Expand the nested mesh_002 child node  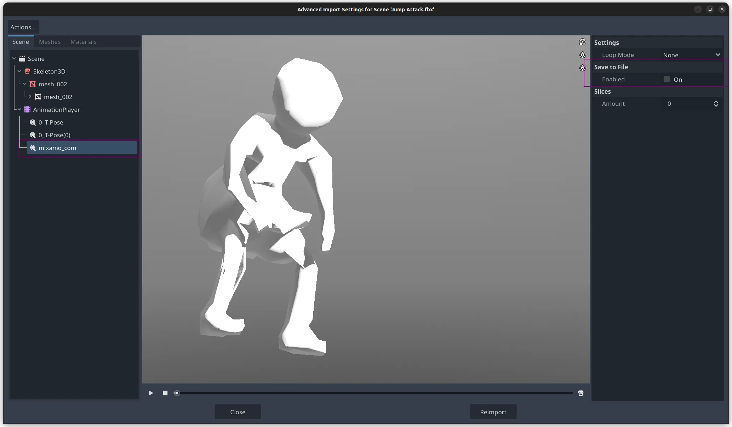coord(30,97)
